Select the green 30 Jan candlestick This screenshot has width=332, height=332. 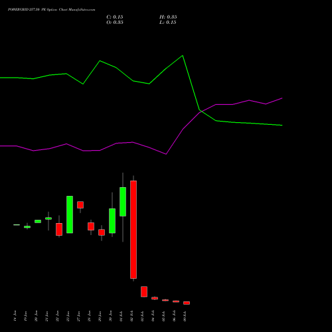112,220
